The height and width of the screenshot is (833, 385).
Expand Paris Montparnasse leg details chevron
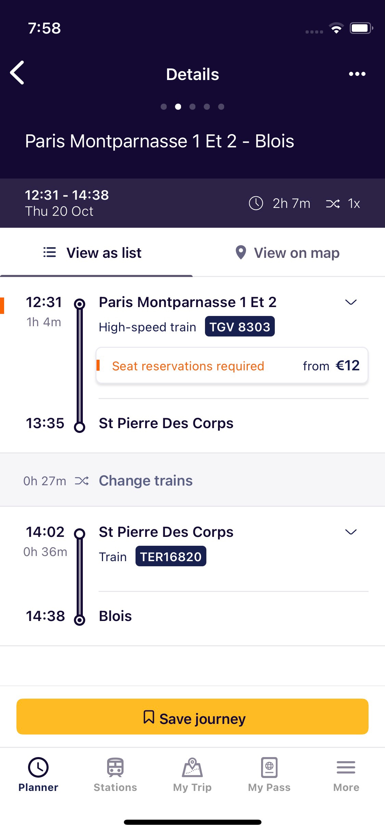[351, 302]
